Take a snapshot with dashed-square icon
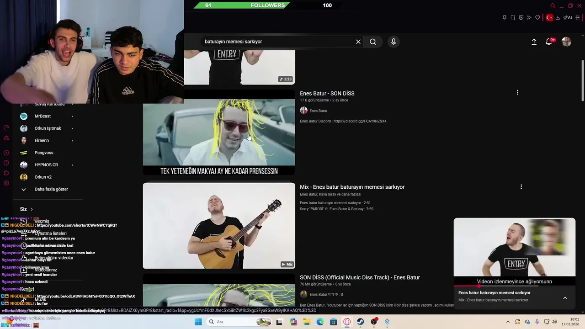This screenshot has width=585, height=329. coord(513,17)
